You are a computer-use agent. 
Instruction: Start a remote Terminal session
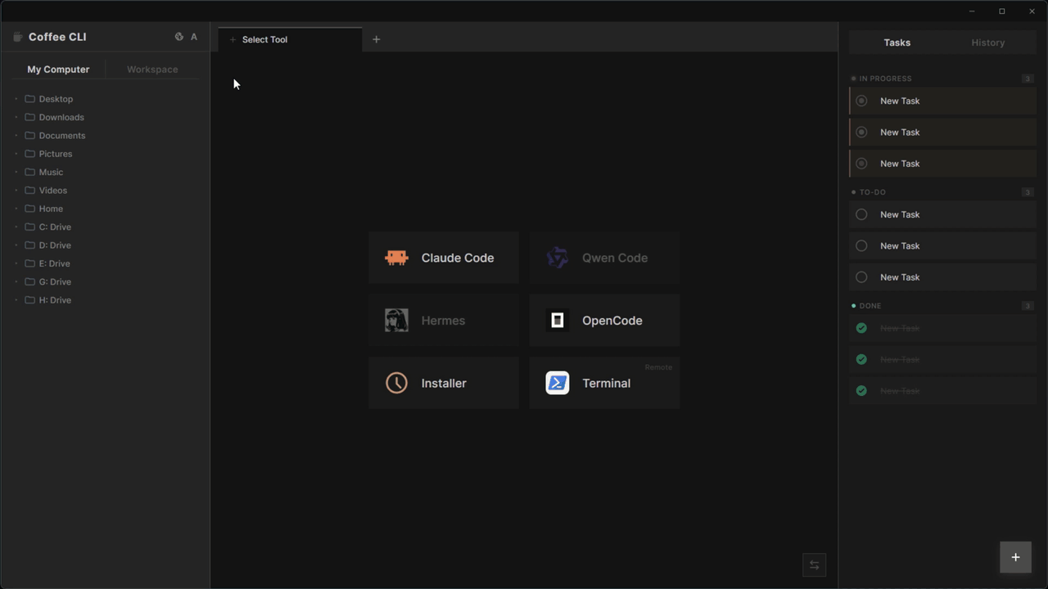click(604, 383)
